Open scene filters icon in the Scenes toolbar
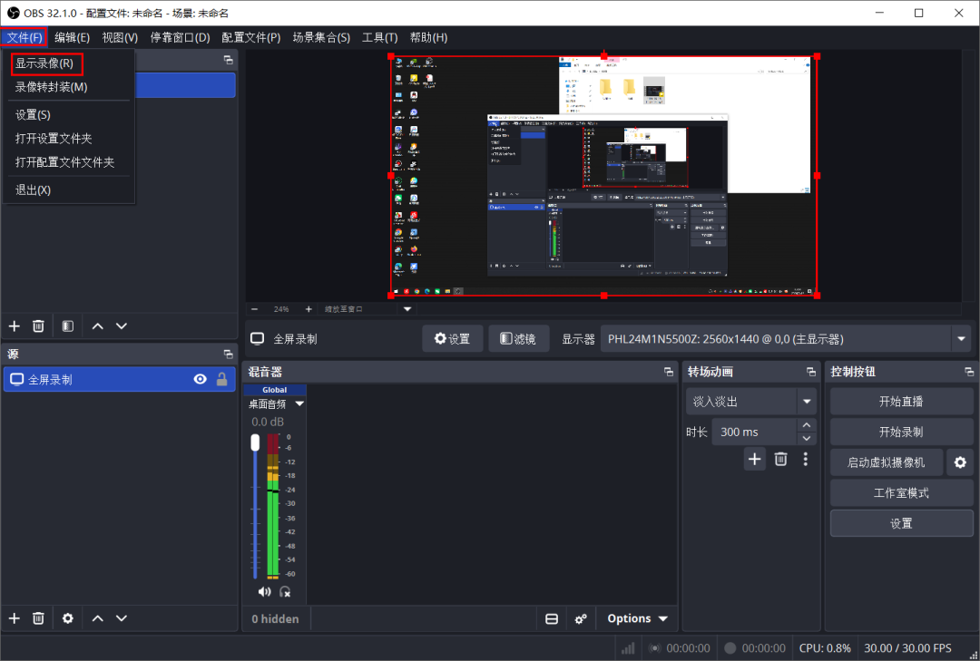 tap(67, 326)
